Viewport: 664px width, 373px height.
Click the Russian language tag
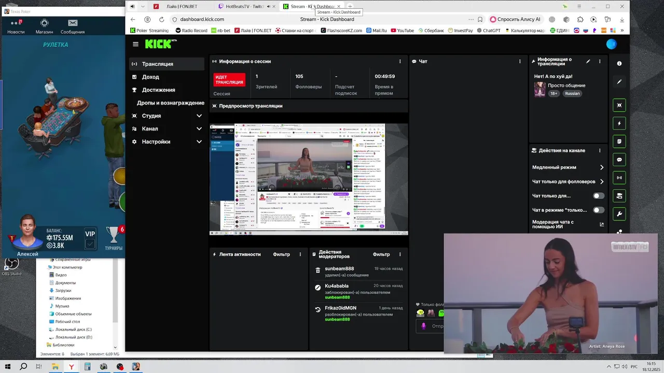click(572, 93)
